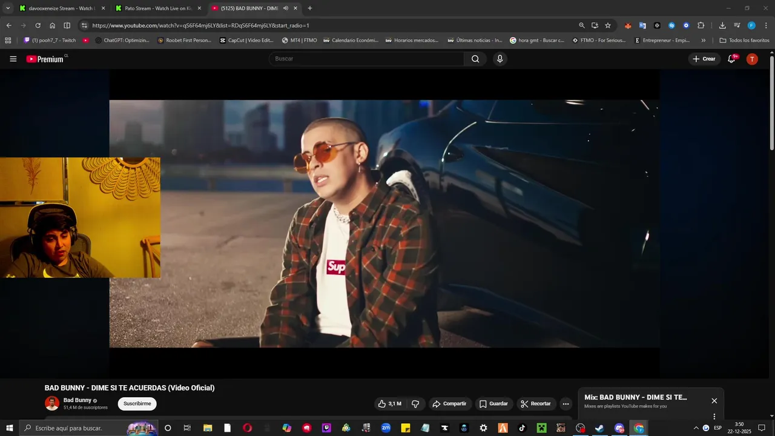Viewport: 775px width, 436px height.
Task: Install app icon in address bar
Action: click(x=595, y=25)
